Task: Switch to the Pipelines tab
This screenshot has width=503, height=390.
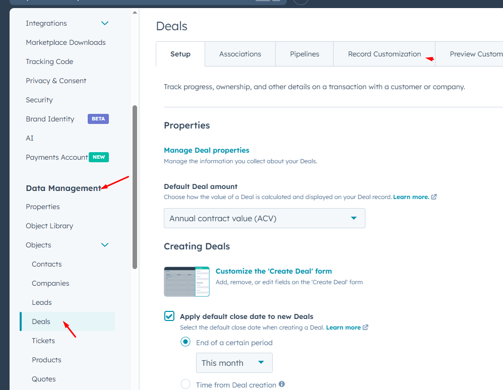Action: [x=304, y=54]
